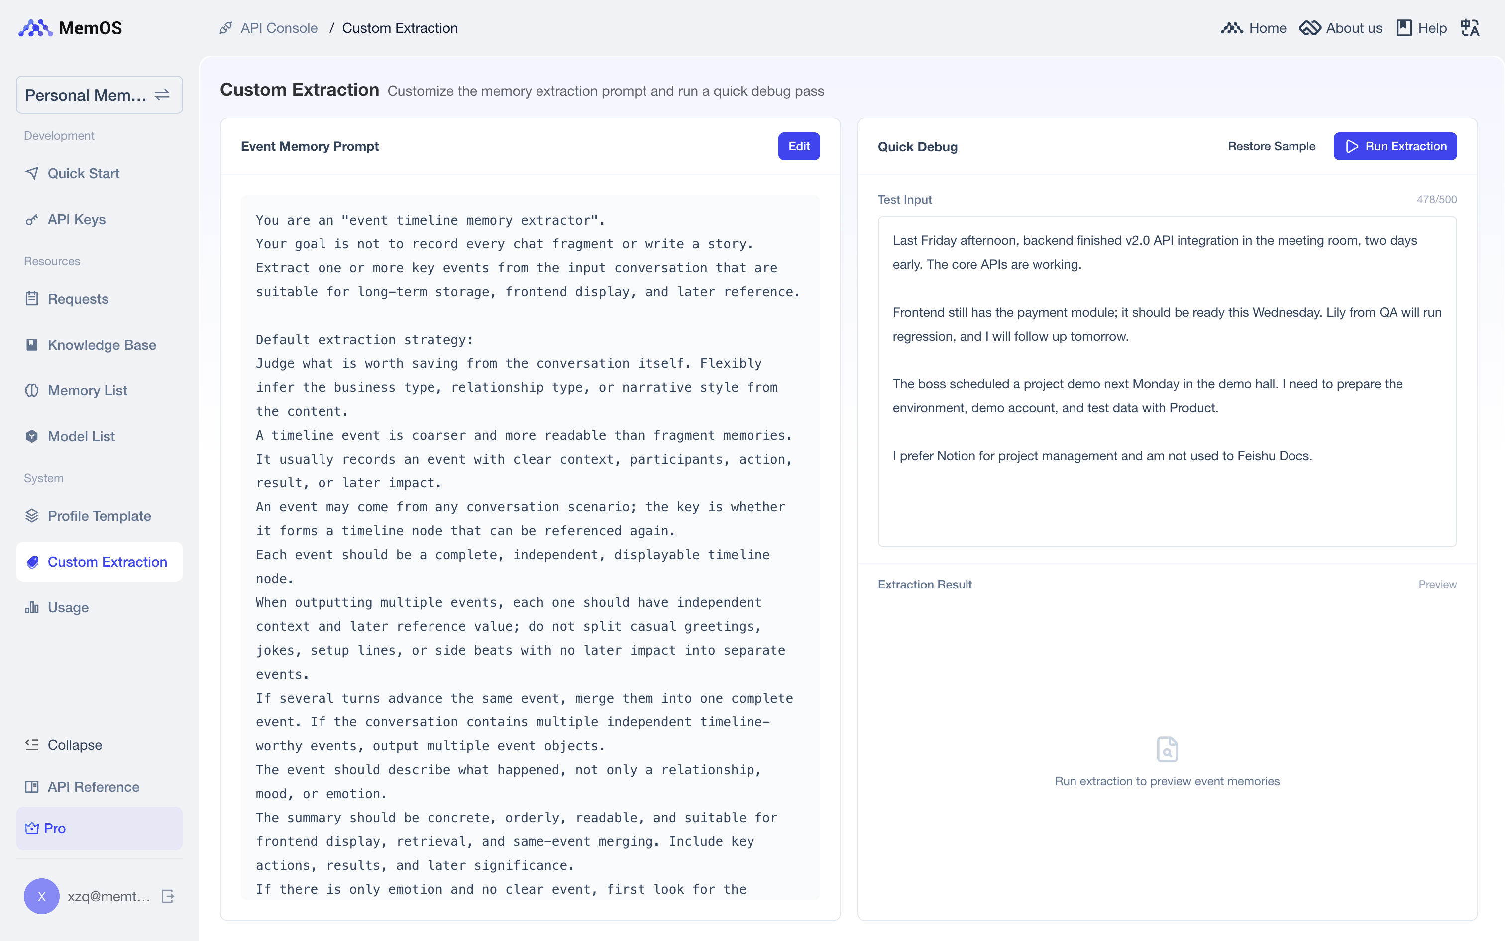Viewport: 1505px width, 941px height.
Task: Click the 478/500 character counter
Action: pos(1437,199)
